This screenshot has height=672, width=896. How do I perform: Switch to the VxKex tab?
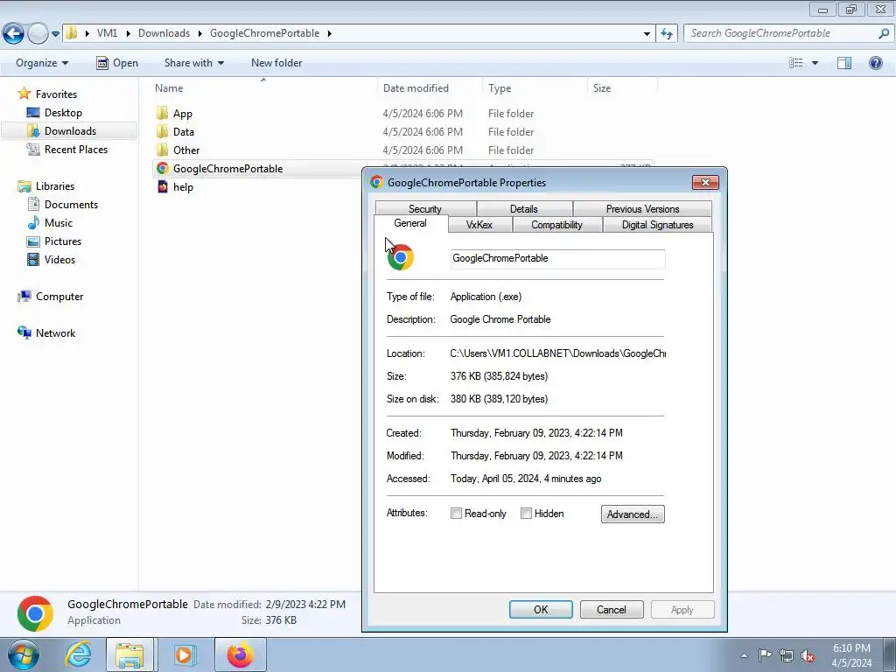point(479,225)
